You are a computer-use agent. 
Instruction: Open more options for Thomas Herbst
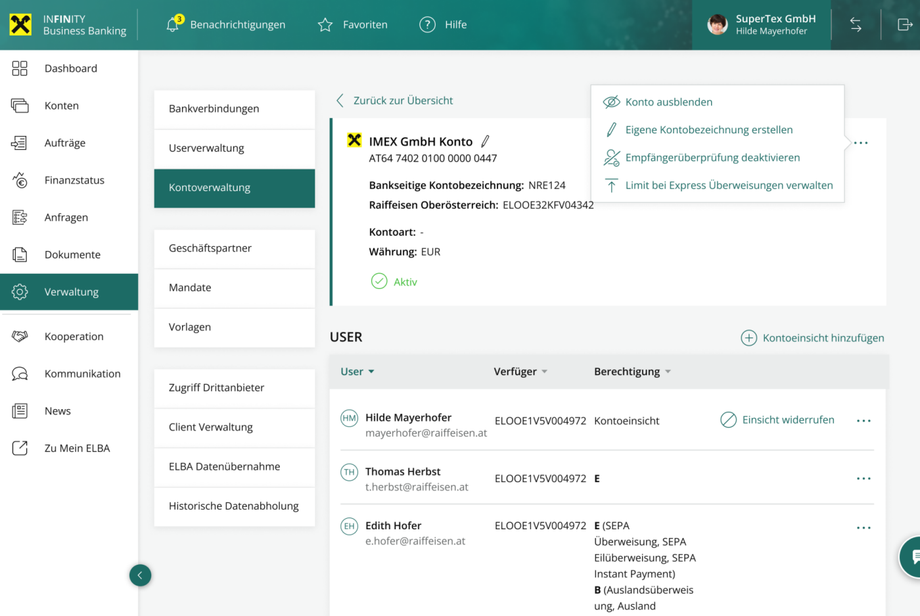coord(863,479)
